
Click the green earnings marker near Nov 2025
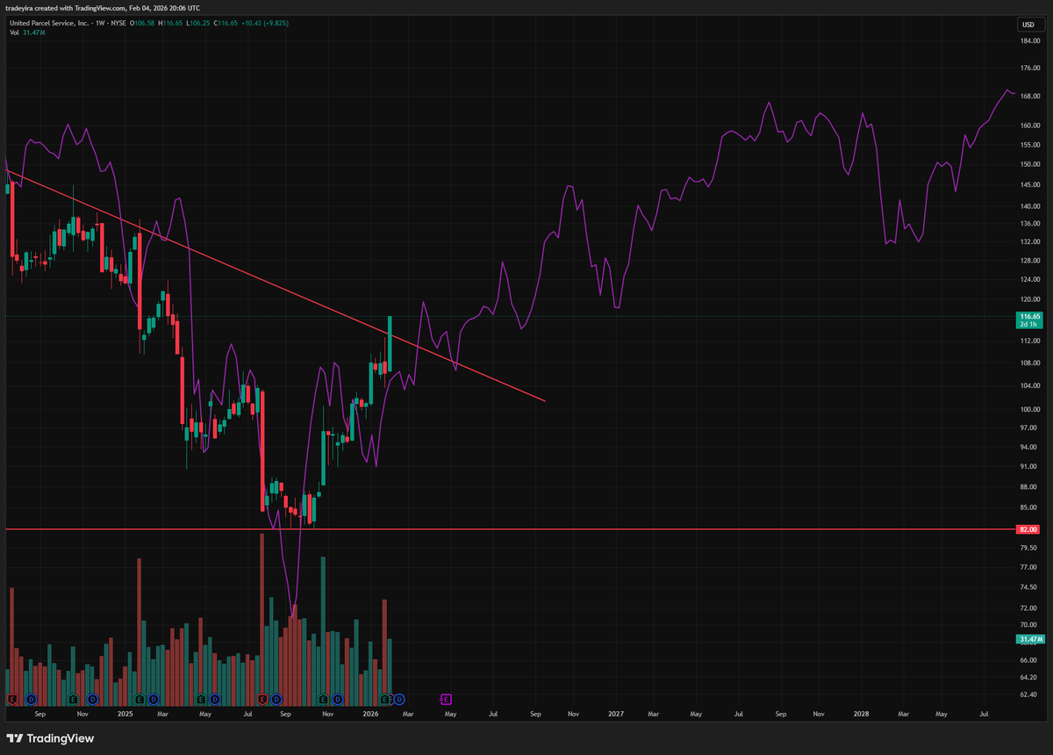click(323, 699)
